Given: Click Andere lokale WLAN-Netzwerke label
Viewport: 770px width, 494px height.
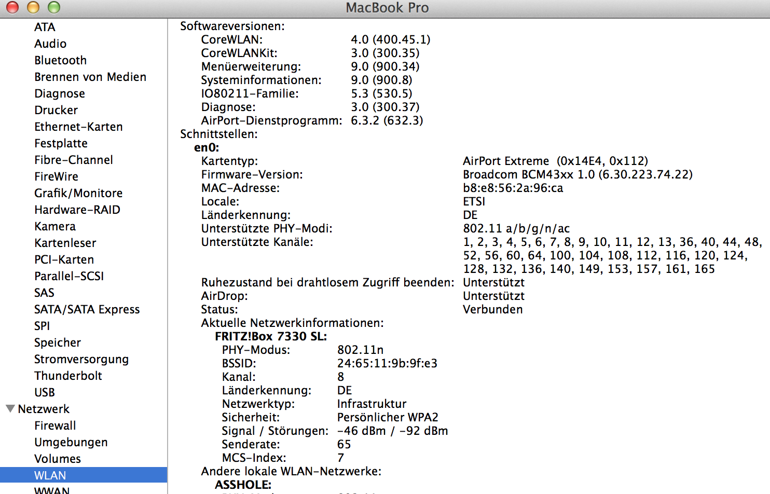Looking at the screenshot, I should tap(291, 471).
